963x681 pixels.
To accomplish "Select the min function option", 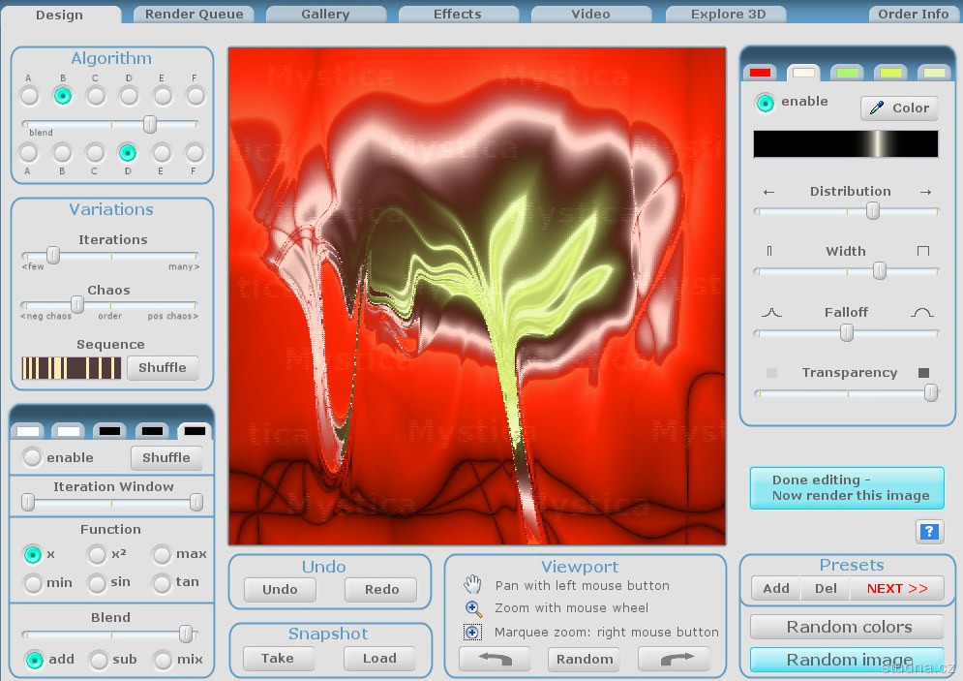I will pyautogui.click(x=32, y=583).
